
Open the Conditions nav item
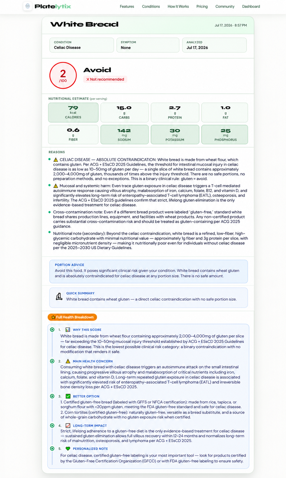[151, 6]
